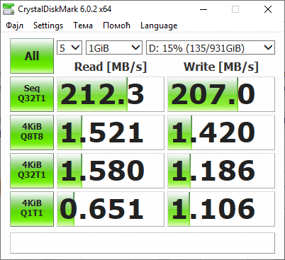285x260 pixels.
Task: Open the Тема menu
Action: 83,26
